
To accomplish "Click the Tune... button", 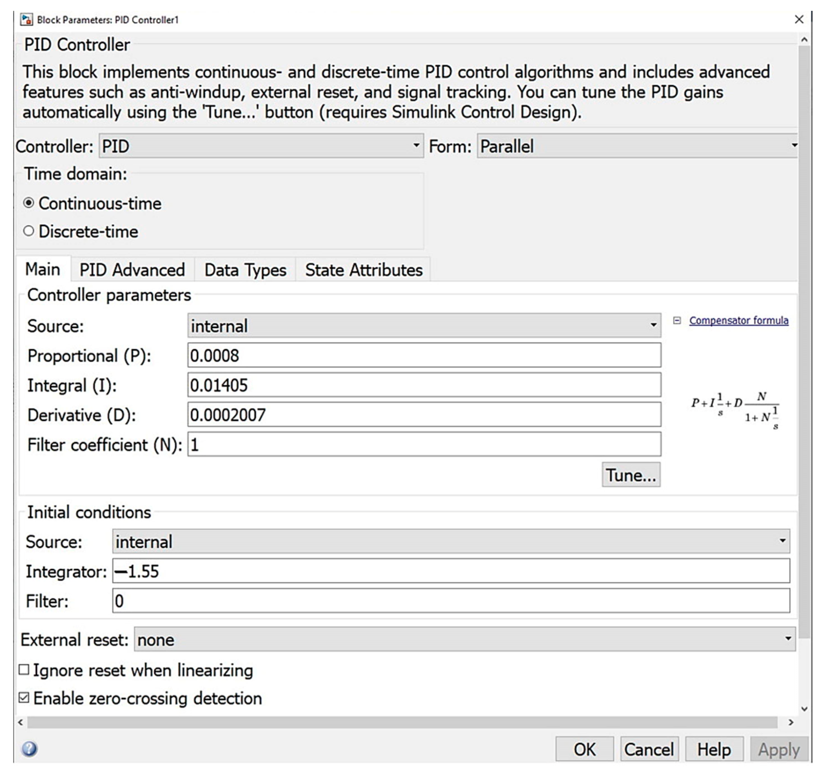I will point(630,475).
